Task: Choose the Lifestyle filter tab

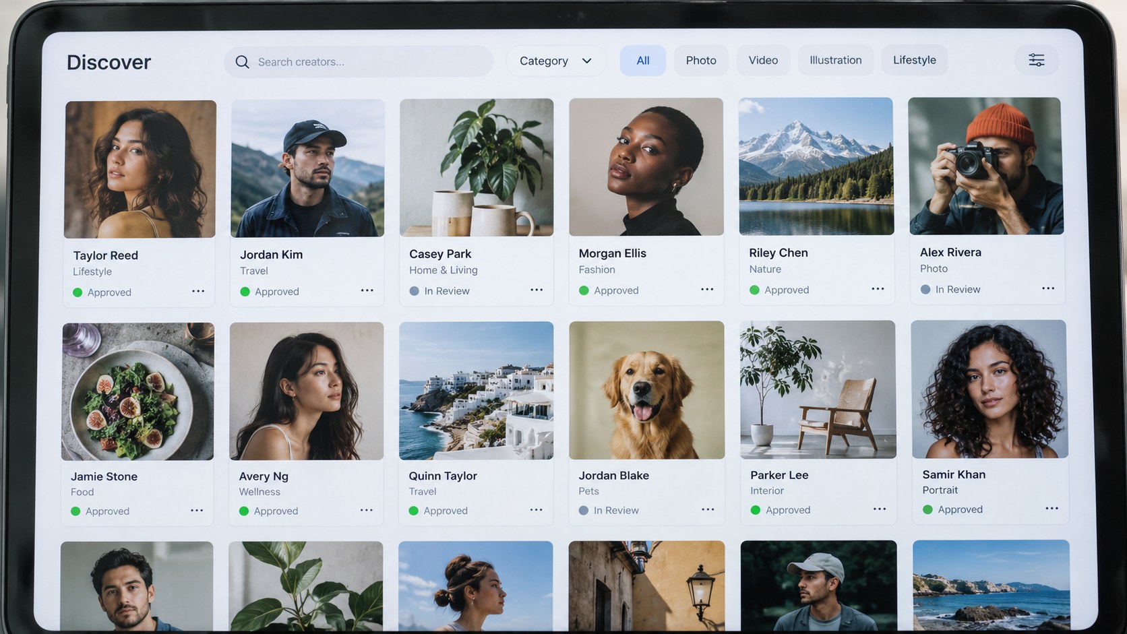Action: pos(915,60)
